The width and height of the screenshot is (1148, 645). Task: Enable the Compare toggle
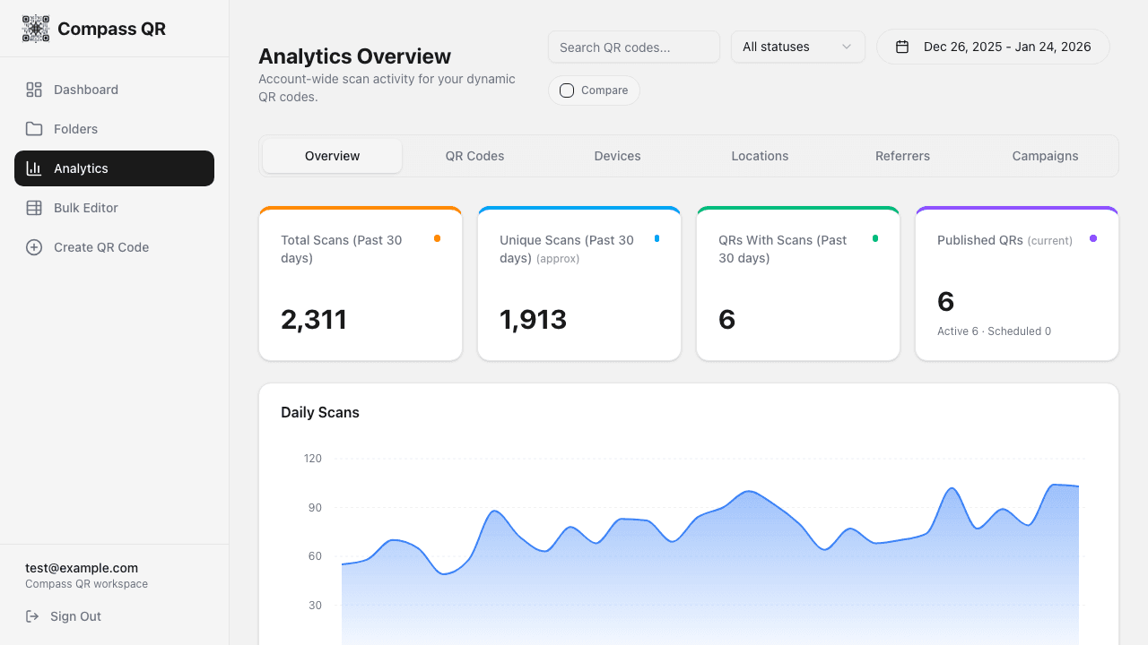(567, 90)
